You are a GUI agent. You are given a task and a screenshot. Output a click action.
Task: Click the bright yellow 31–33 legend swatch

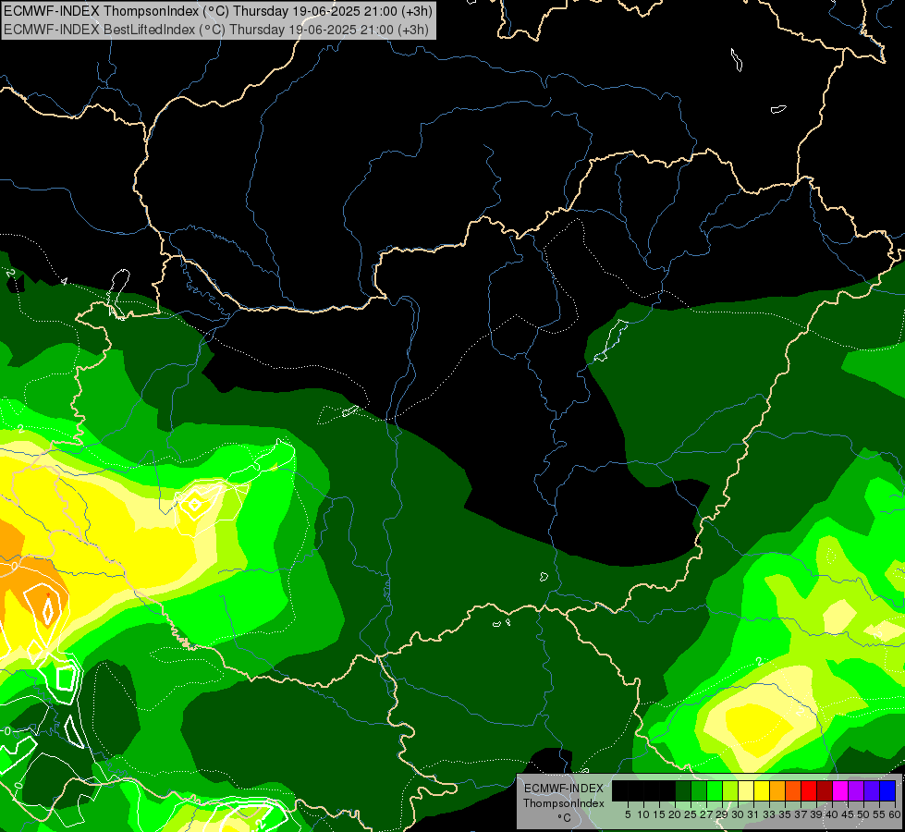tap(762, 790)
